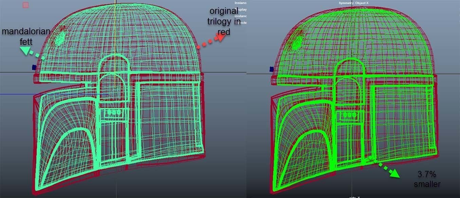
Task: Click the "Symmetry: Object X" viewport label
Action: 353,3
